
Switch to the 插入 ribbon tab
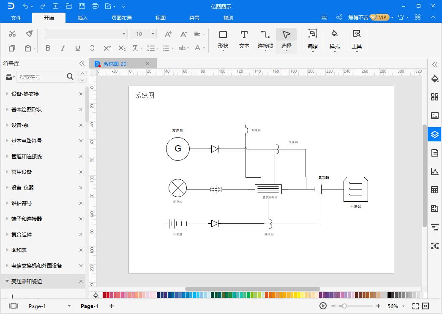tap(82, 18)
